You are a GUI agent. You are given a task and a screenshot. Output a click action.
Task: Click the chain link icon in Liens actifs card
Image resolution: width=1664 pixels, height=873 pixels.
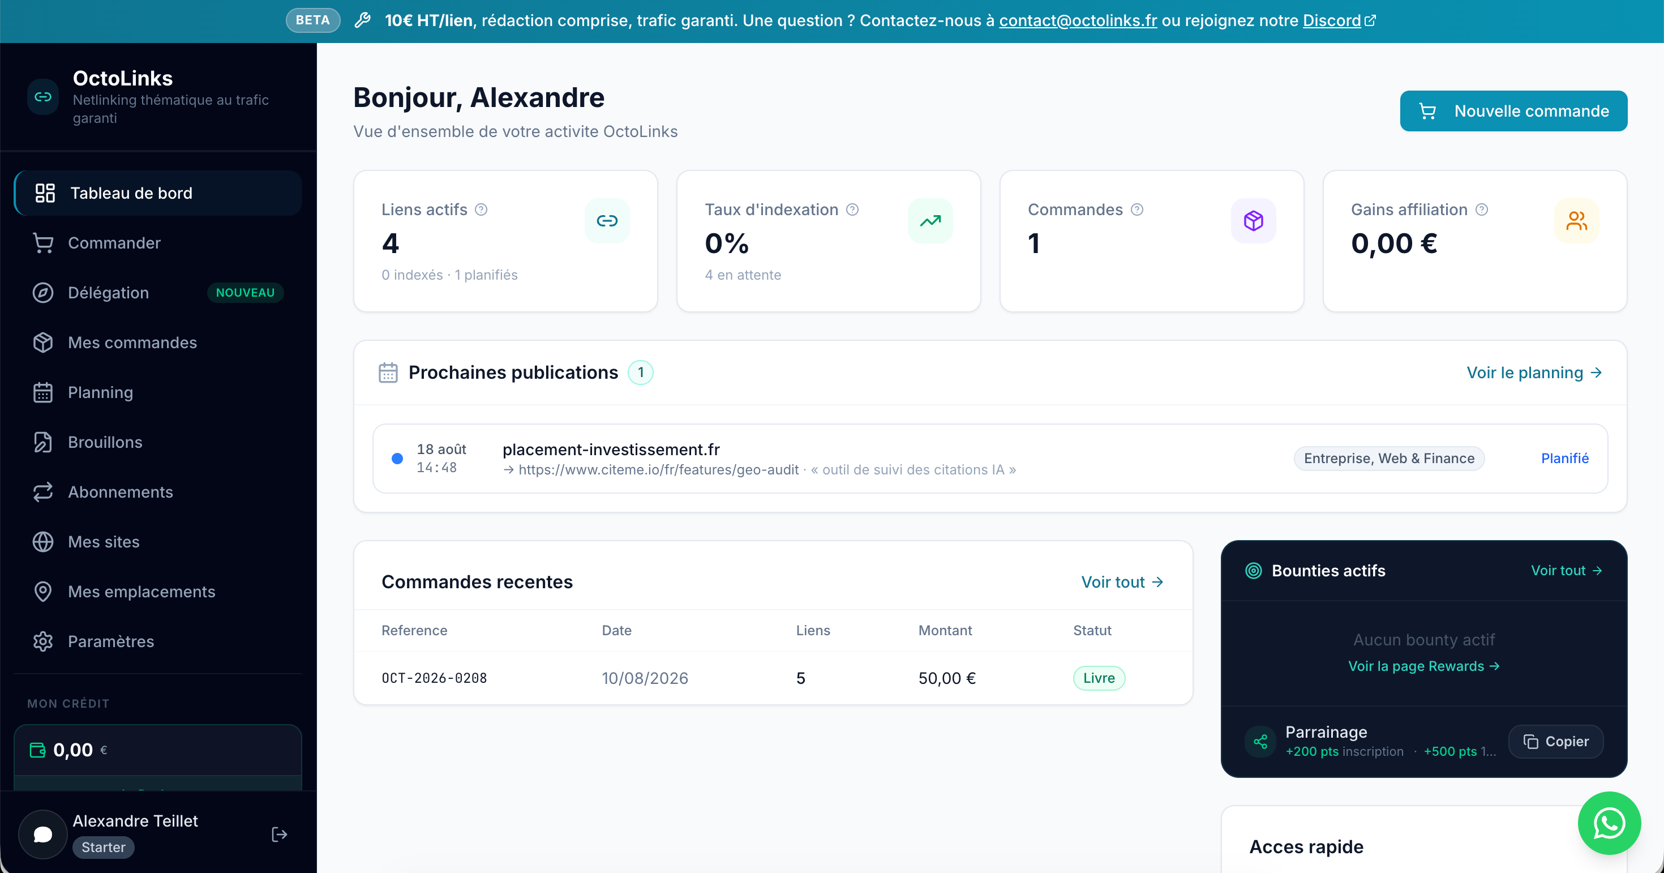pos(607,221)
